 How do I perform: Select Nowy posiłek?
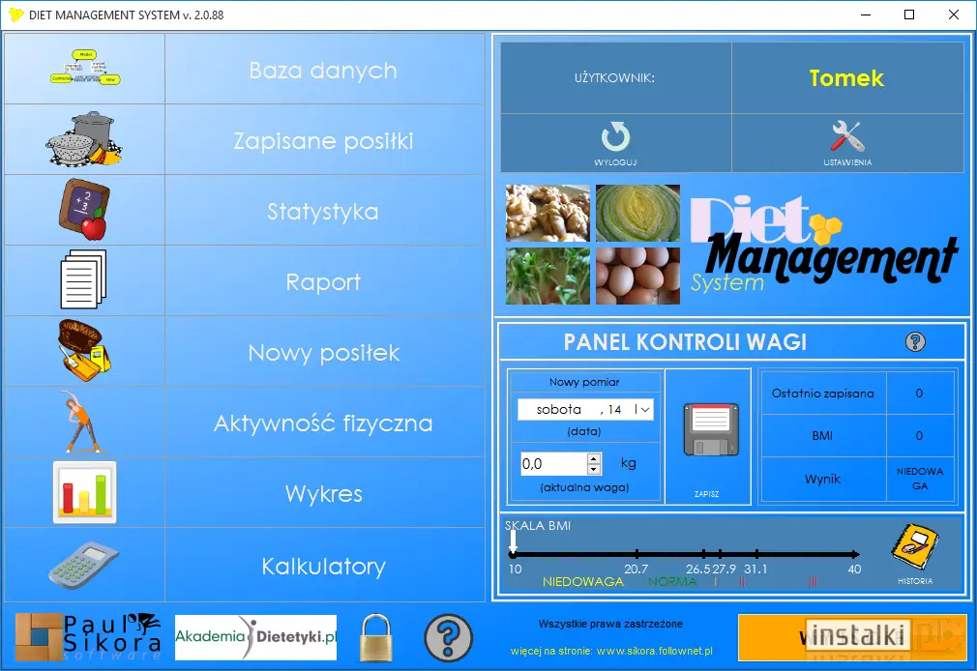pos(323,353)
